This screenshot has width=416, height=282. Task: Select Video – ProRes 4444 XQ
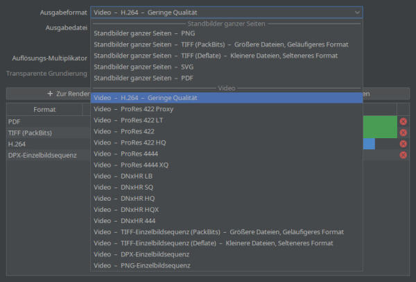[227, 165]
